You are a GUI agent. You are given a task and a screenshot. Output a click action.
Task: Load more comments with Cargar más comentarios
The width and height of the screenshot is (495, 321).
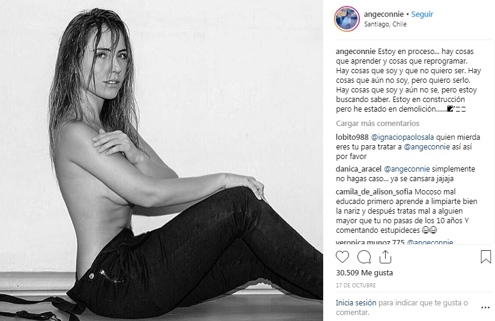pos(378,123)
